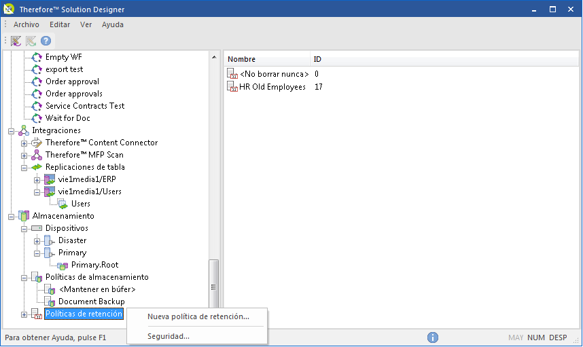
Task: Click the Therefore™ Content Connector icon
Action: pyautogui.click(x=37, y=143)
